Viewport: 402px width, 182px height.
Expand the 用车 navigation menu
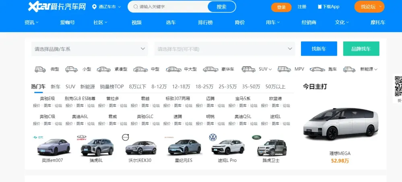(x=273, y=22)
